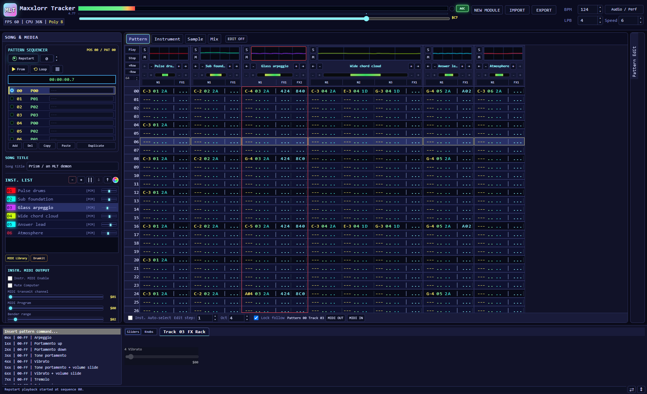
Task: Enable Inst. Auto-select checkbox
Action: click(130, 318)
